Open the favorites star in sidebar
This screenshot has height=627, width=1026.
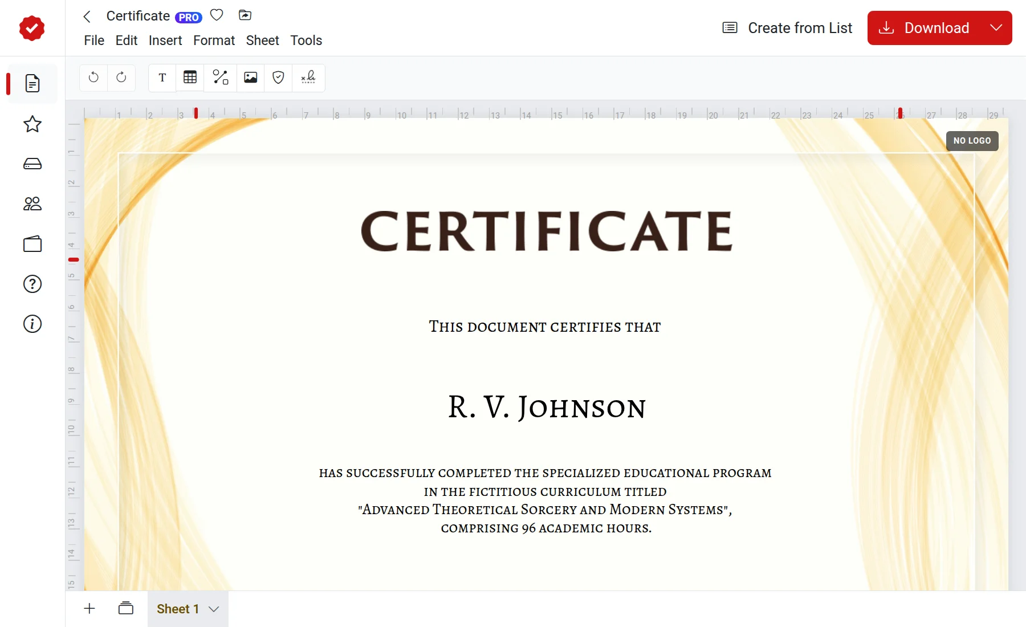[32, 124]
